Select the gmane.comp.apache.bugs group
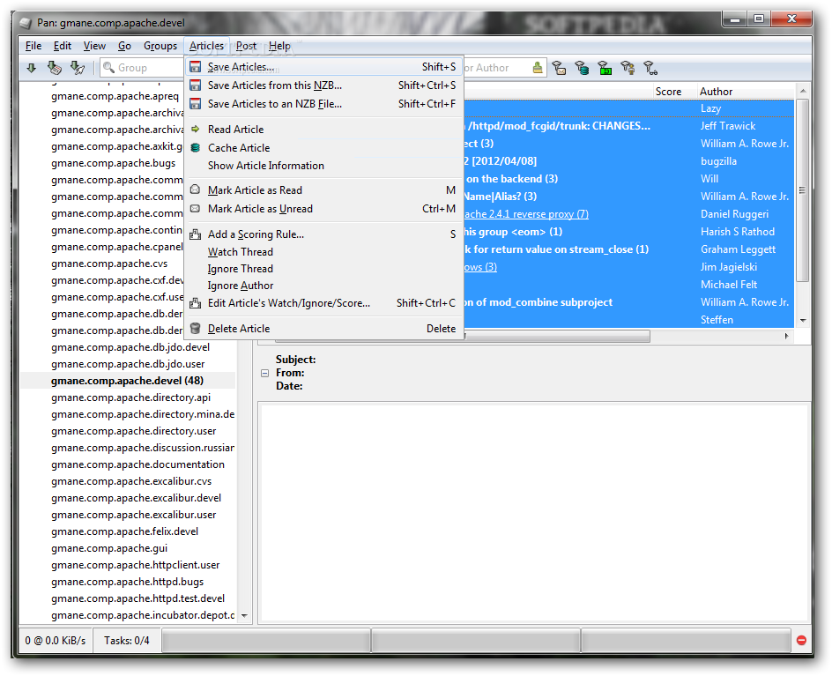The width and height of the screenshot is (832, 676). [x=114, y=163]
